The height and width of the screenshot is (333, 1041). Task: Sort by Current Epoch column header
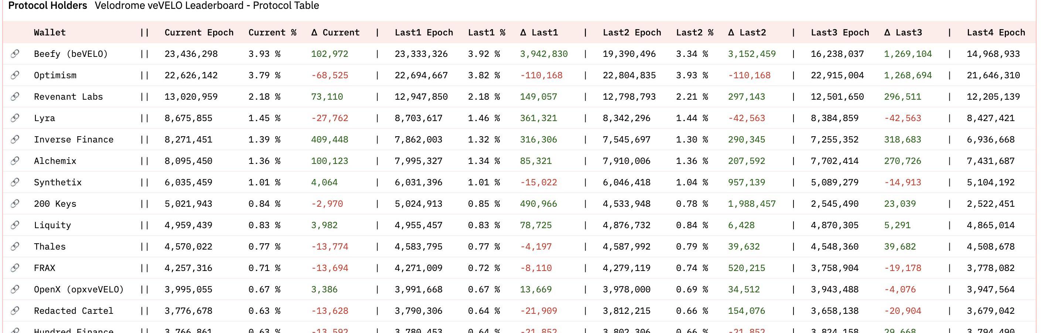(x=199, y=32)
